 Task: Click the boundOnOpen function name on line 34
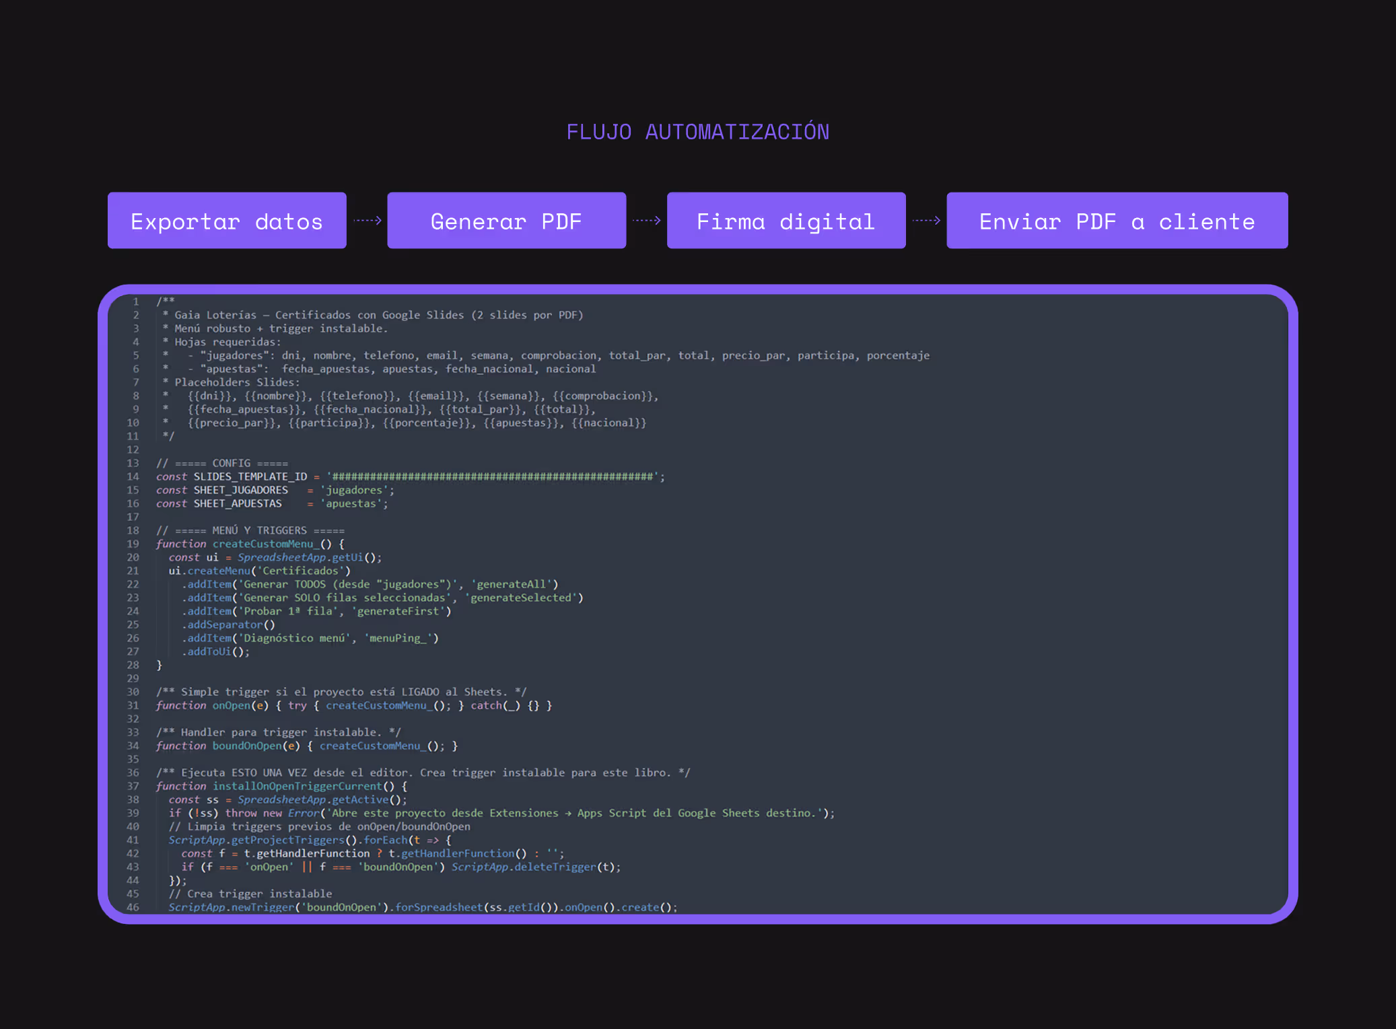pyautogui.click(x=247, y=746)
